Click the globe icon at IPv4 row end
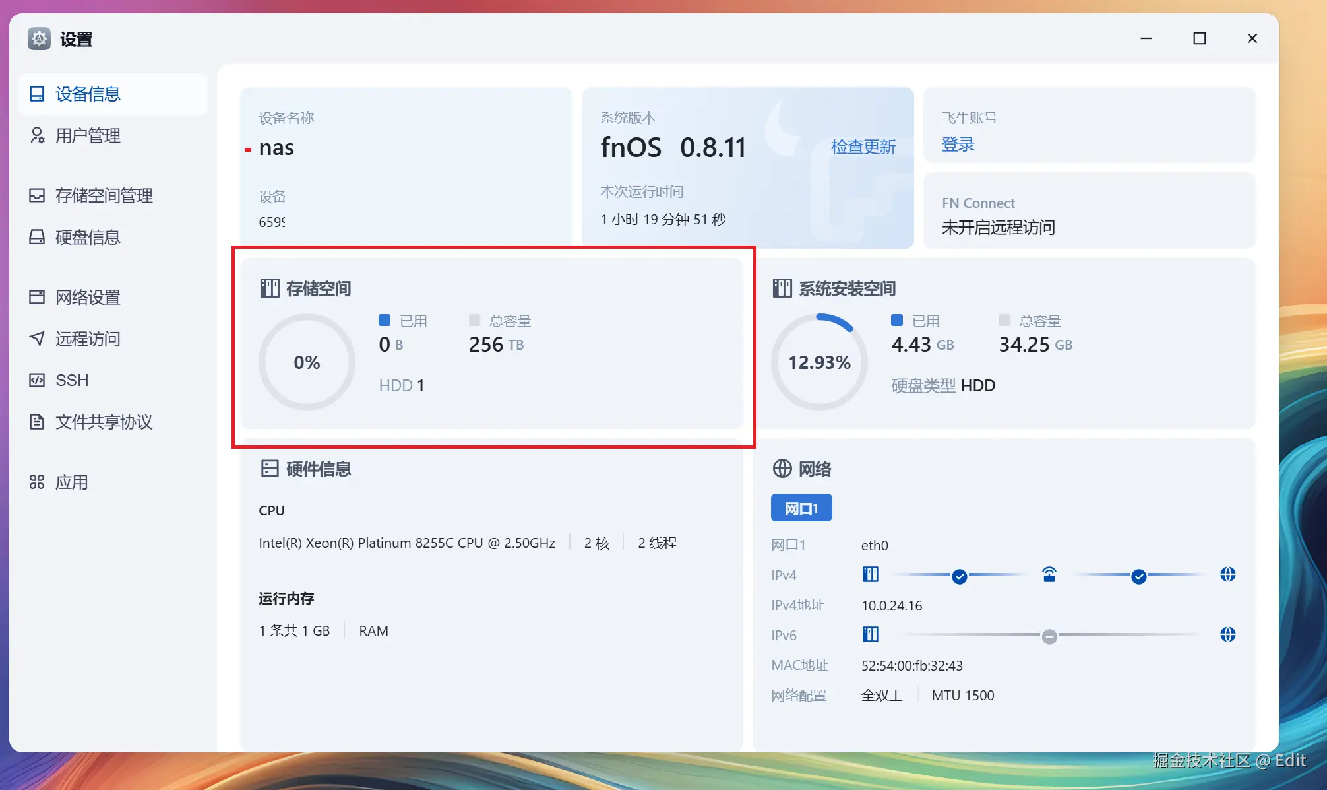The height and width of the screenshot is (790, 1327). click(x=1228, y=575)
